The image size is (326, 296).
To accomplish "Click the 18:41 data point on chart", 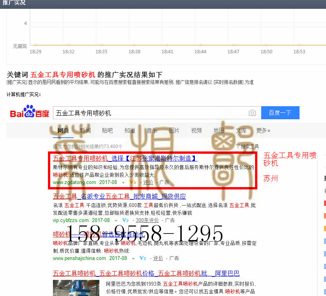I will [x=167, y=45].
